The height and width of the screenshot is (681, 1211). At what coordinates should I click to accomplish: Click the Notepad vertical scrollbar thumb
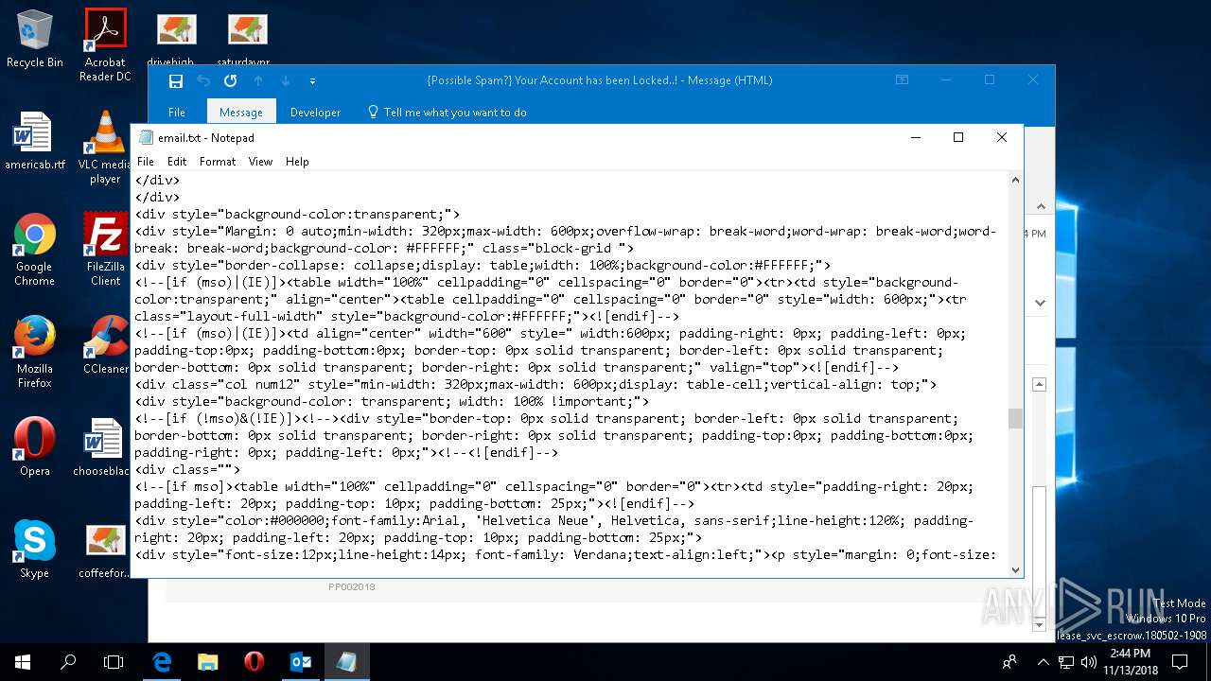coord(1015,418)
